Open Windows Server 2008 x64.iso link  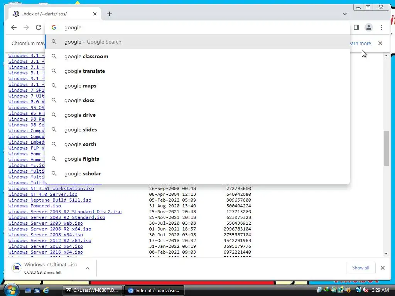tap(46, 235)
